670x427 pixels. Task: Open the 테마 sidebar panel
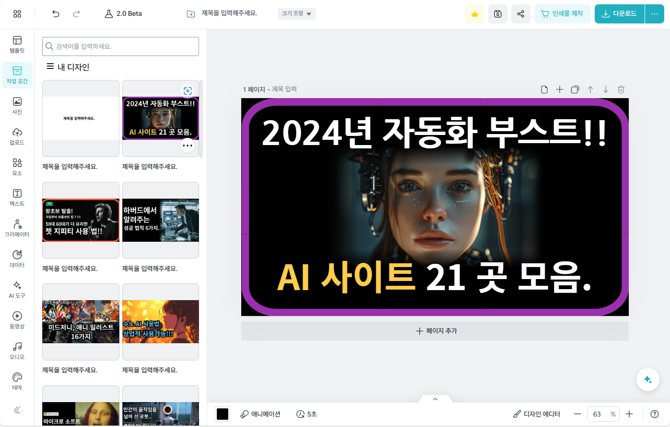pyautogui.click(x=17, y=382)
